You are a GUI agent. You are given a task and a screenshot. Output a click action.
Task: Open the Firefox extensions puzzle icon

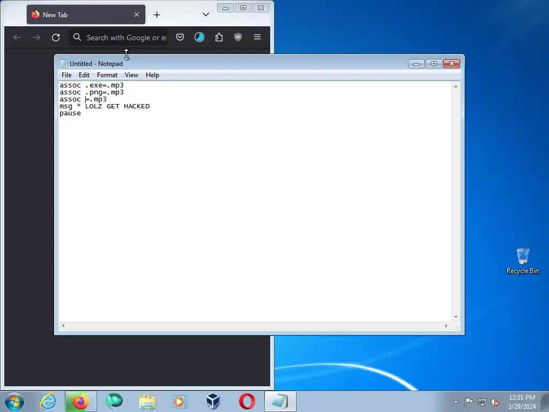click(x=219, y=37)
